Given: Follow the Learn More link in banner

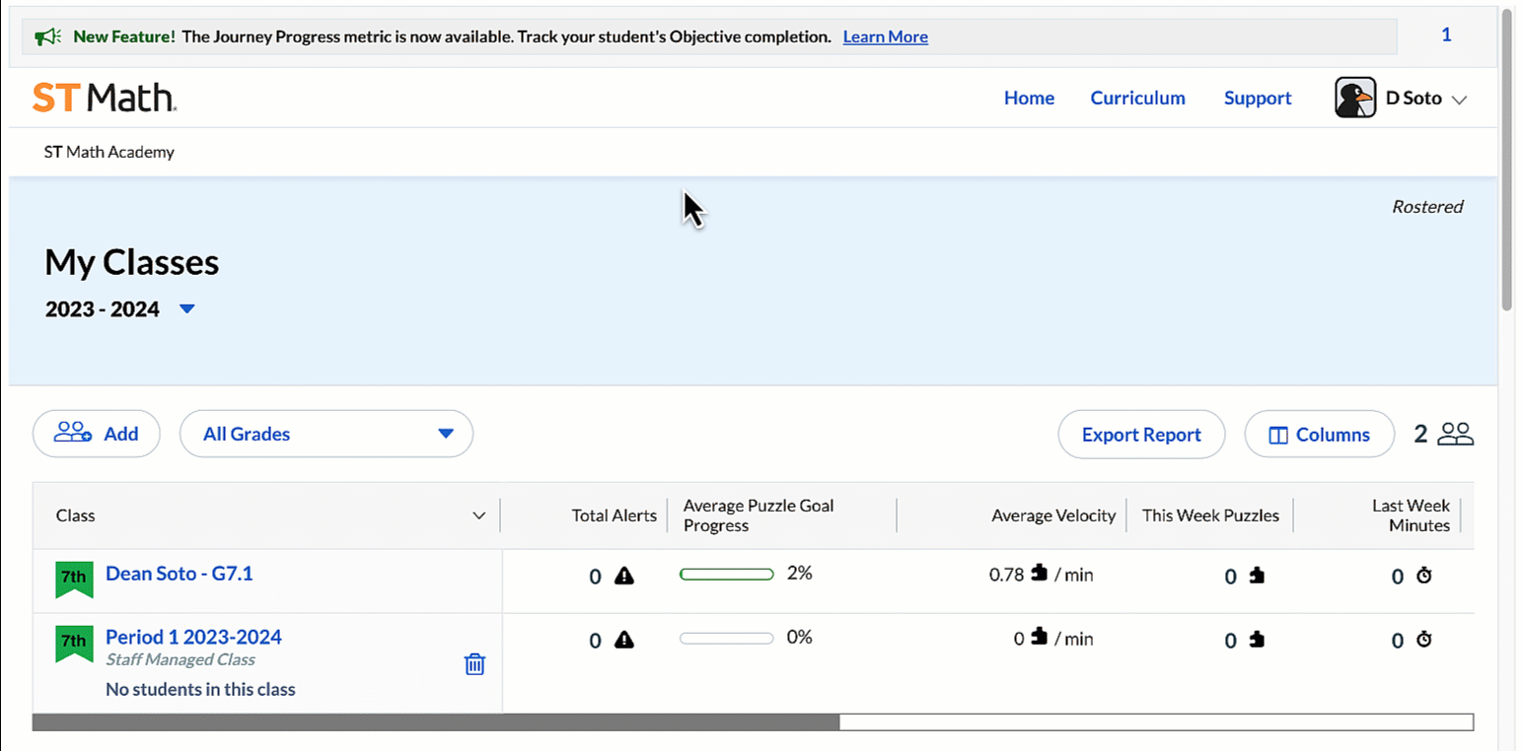Looking at the screenshot, I should pos(885,36).
